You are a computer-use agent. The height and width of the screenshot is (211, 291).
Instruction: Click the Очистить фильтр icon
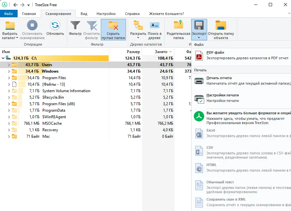point(92,25)
